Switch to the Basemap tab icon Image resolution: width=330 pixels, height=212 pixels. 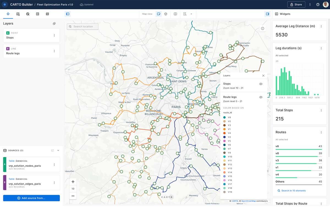pyautogui.click(x=47, y=14)
